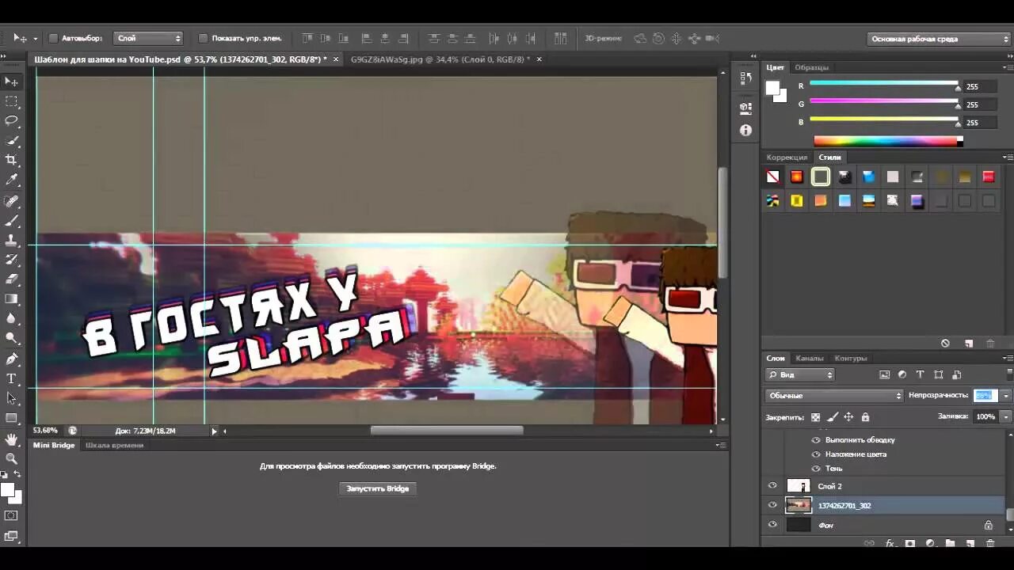
Task: Select the Clone Stamp tool
Action: coord(11,240)
